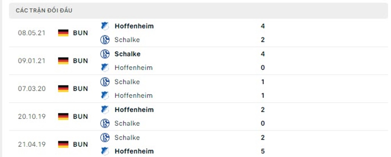The image size is (391, 157).
Task: Click the 20.10.19 match date
Action: point(32,116)
